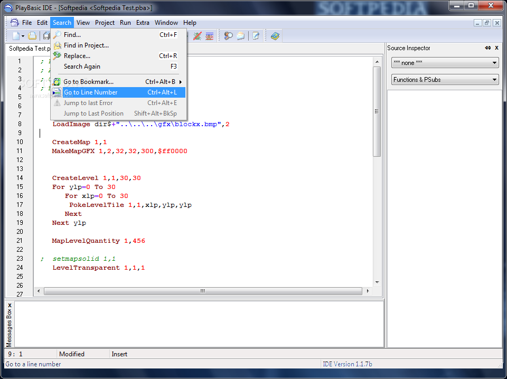This screenshot has width=507, height=379.
Task: Click the CreateLevel 1,1,30,30 line
Action: (x=96, y=178)
